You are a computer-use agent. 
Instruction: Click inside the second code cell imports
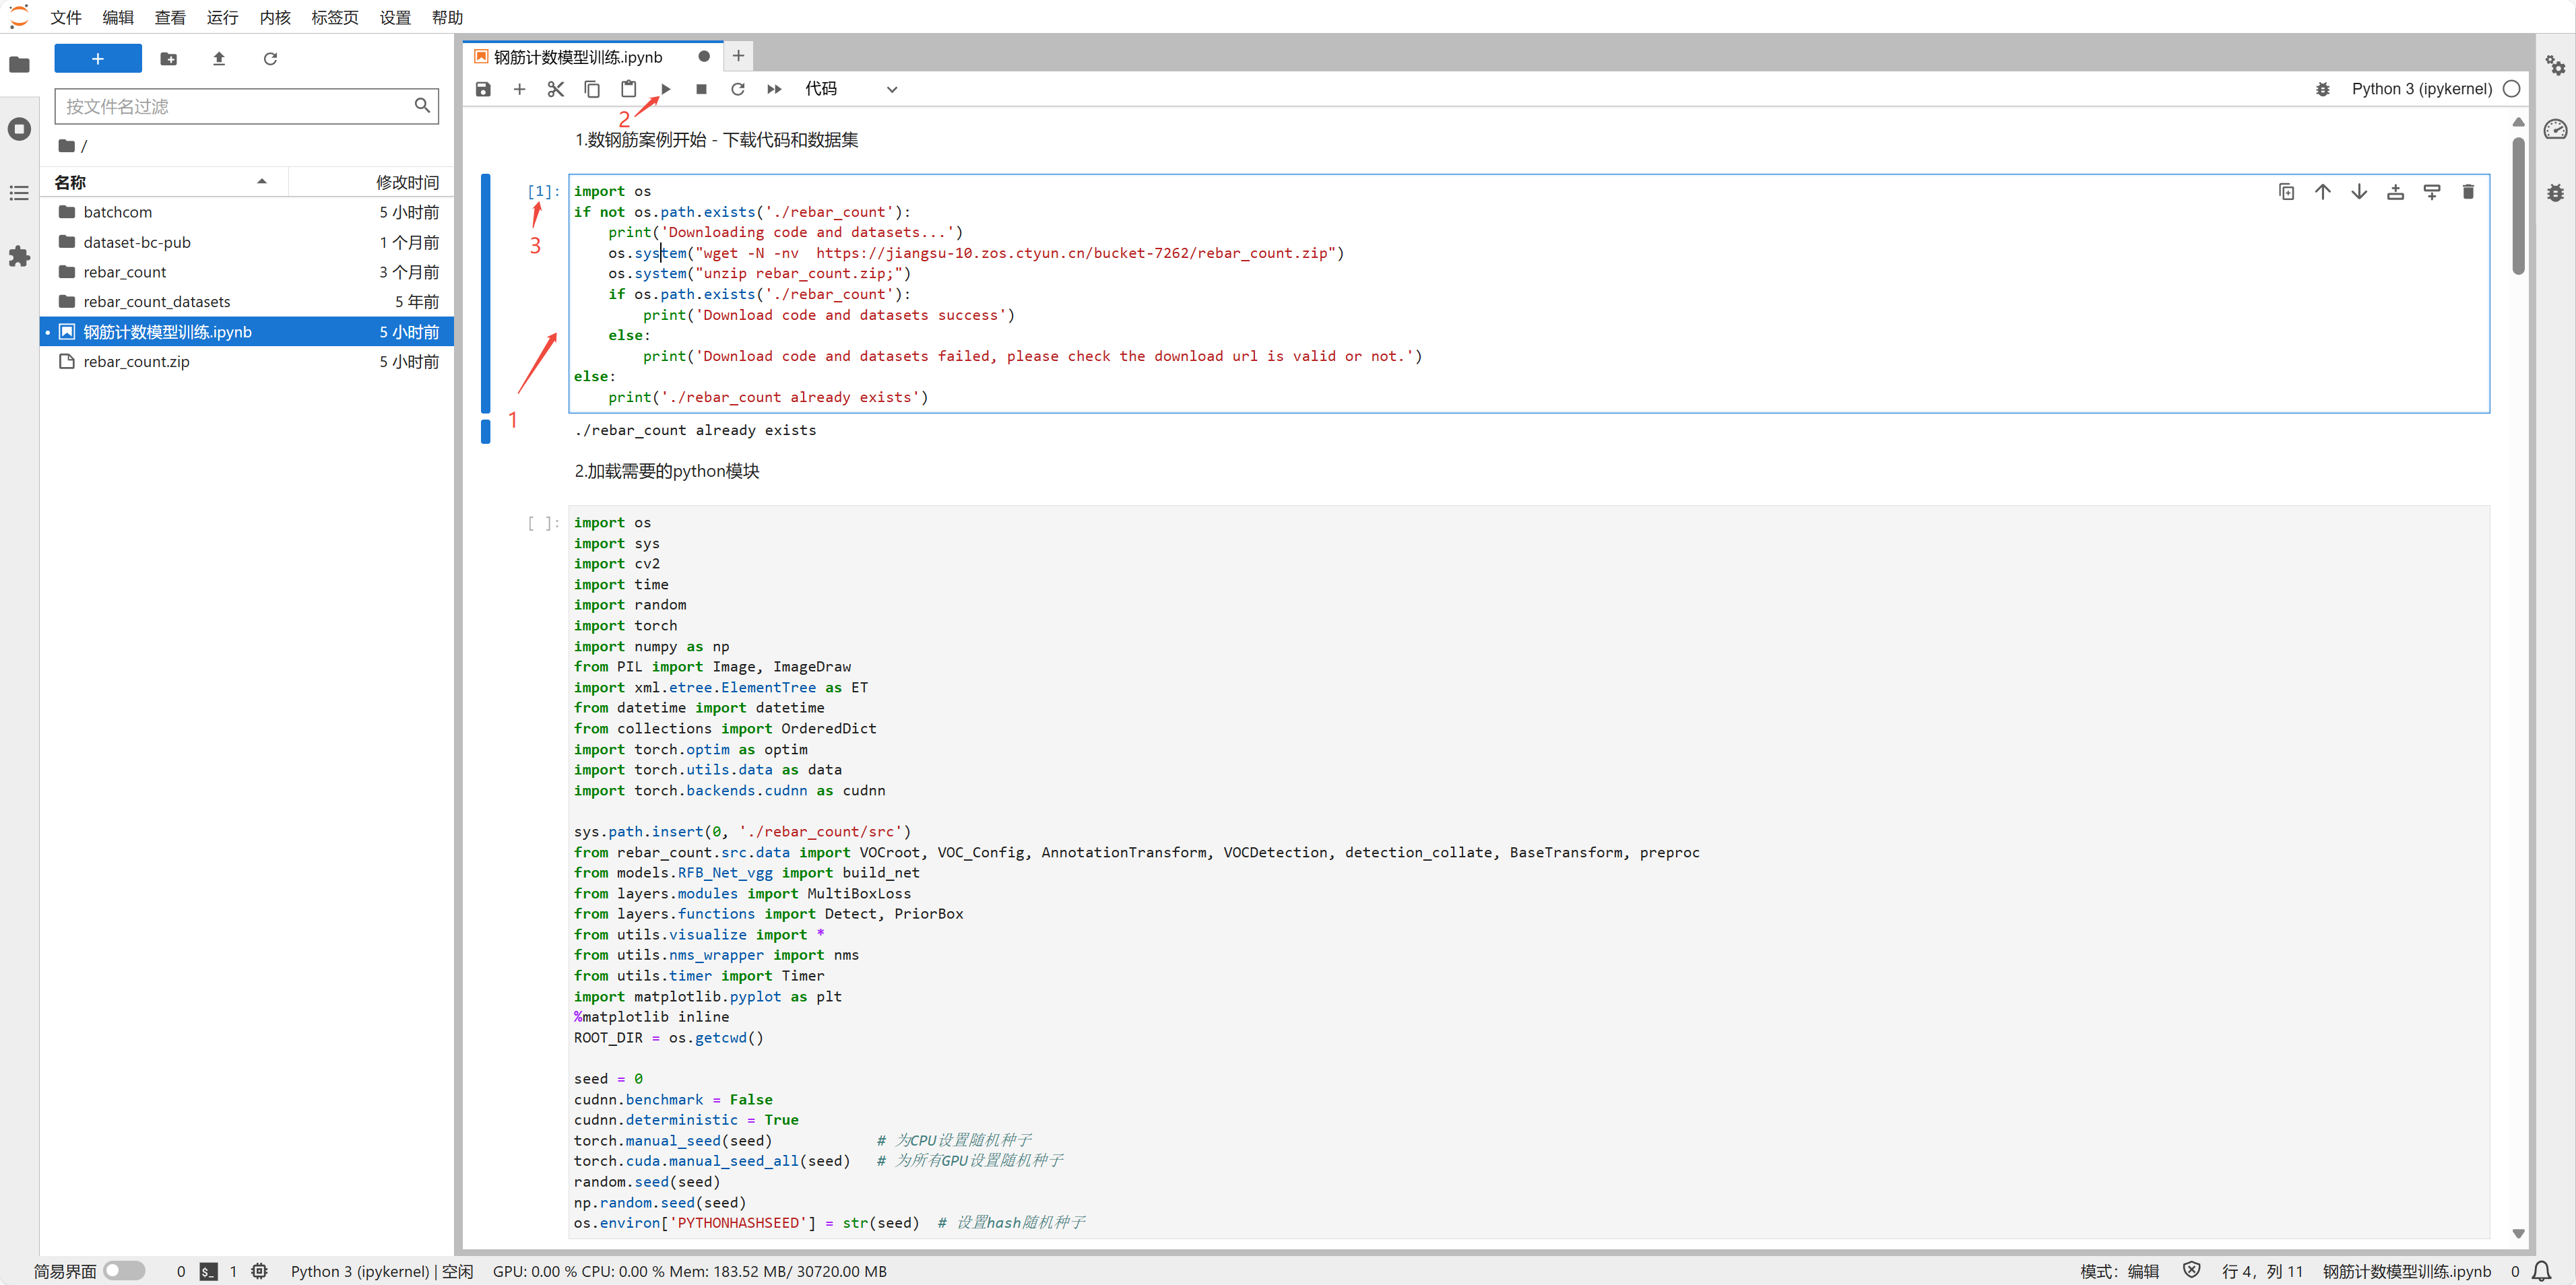tap(1528, 872)
